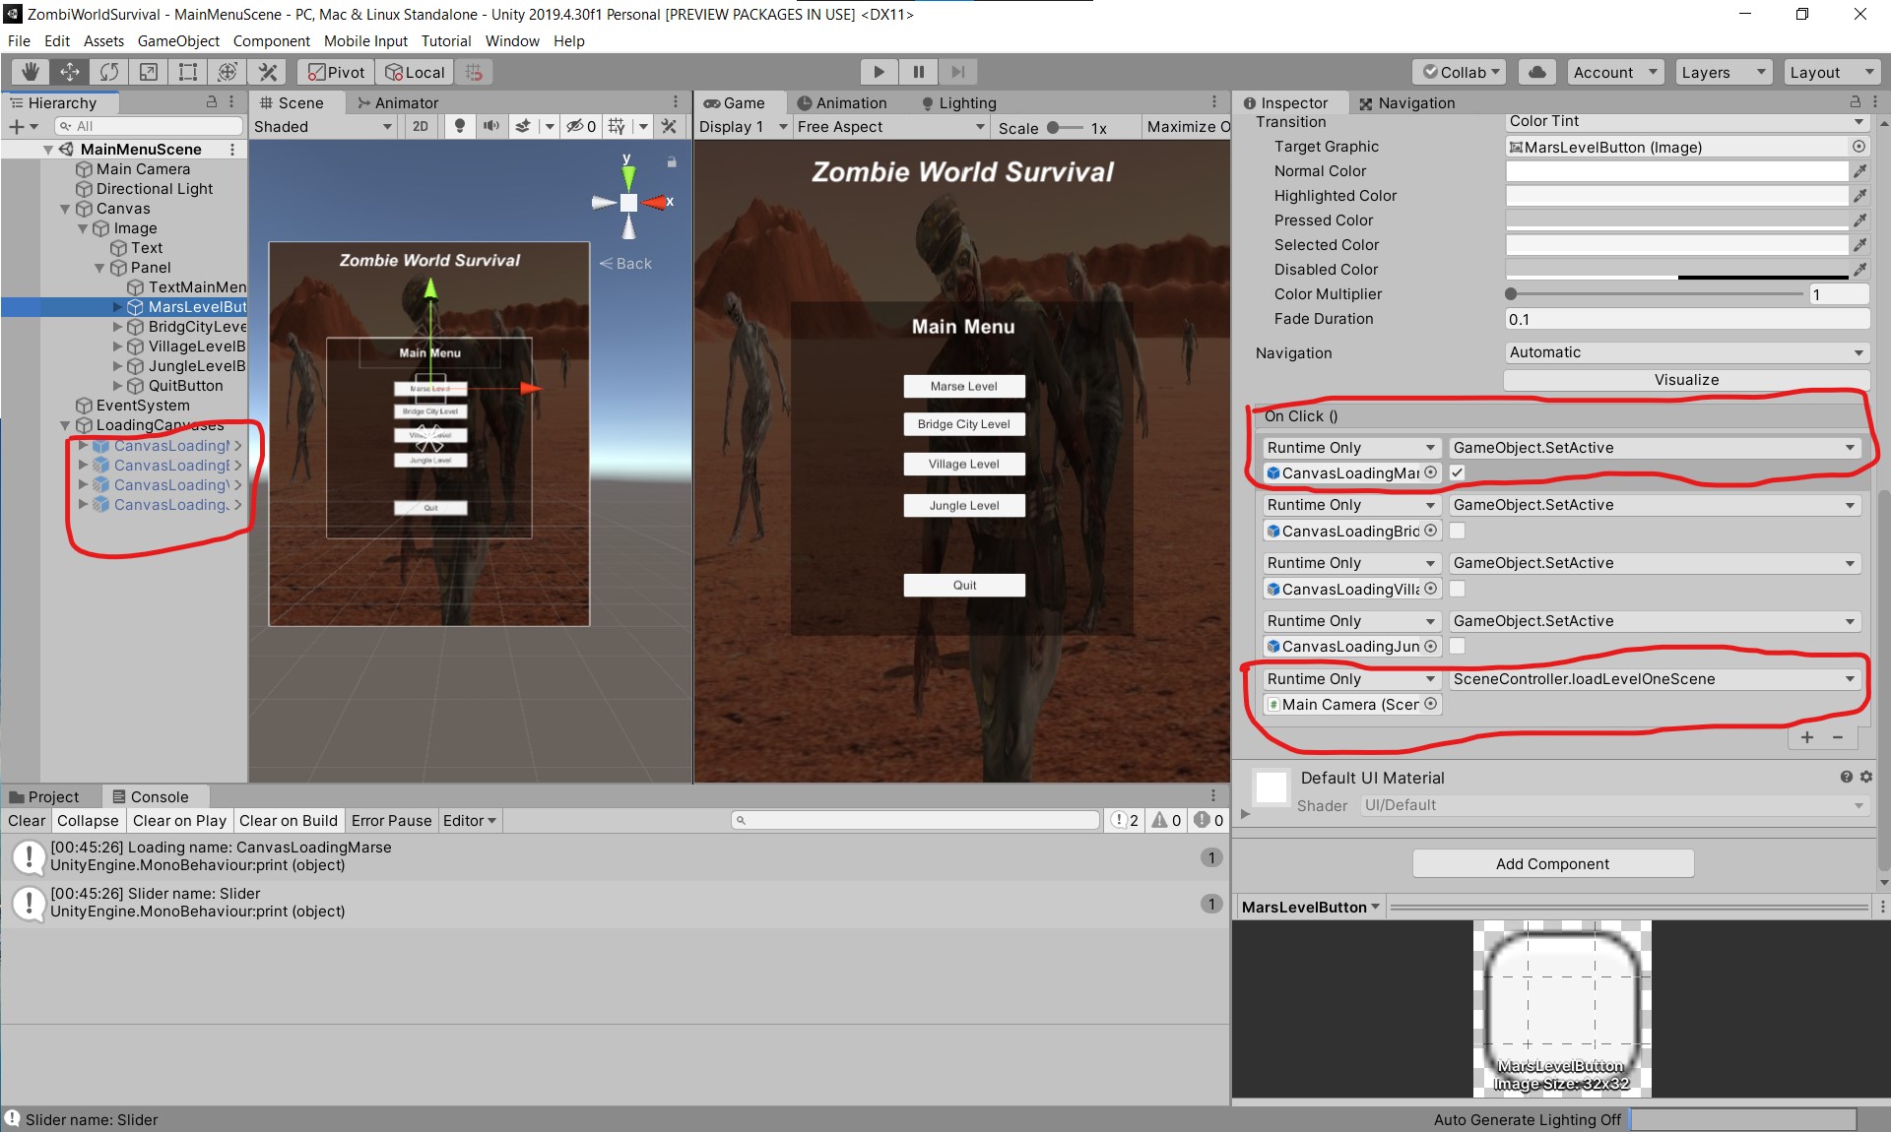Viewport: 1891px width, 1132px height.
Task: Open cloud services panel
Action: 1536,72
